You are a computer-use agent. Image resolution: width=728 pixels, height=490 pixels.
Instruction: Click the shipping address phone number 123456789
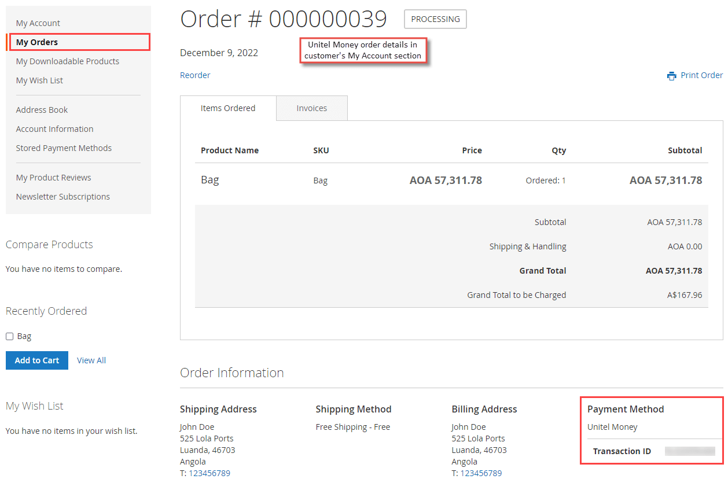tap(209, 473)
